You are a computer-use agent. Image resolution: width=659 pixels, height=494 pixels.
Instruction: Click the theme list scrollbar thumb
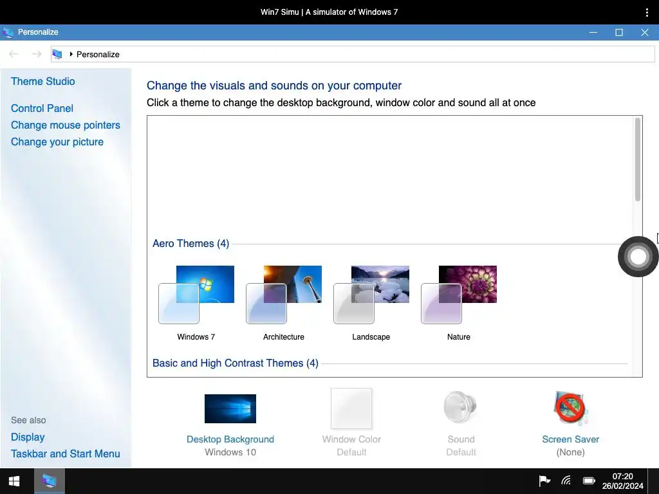[x=638, y=160]
